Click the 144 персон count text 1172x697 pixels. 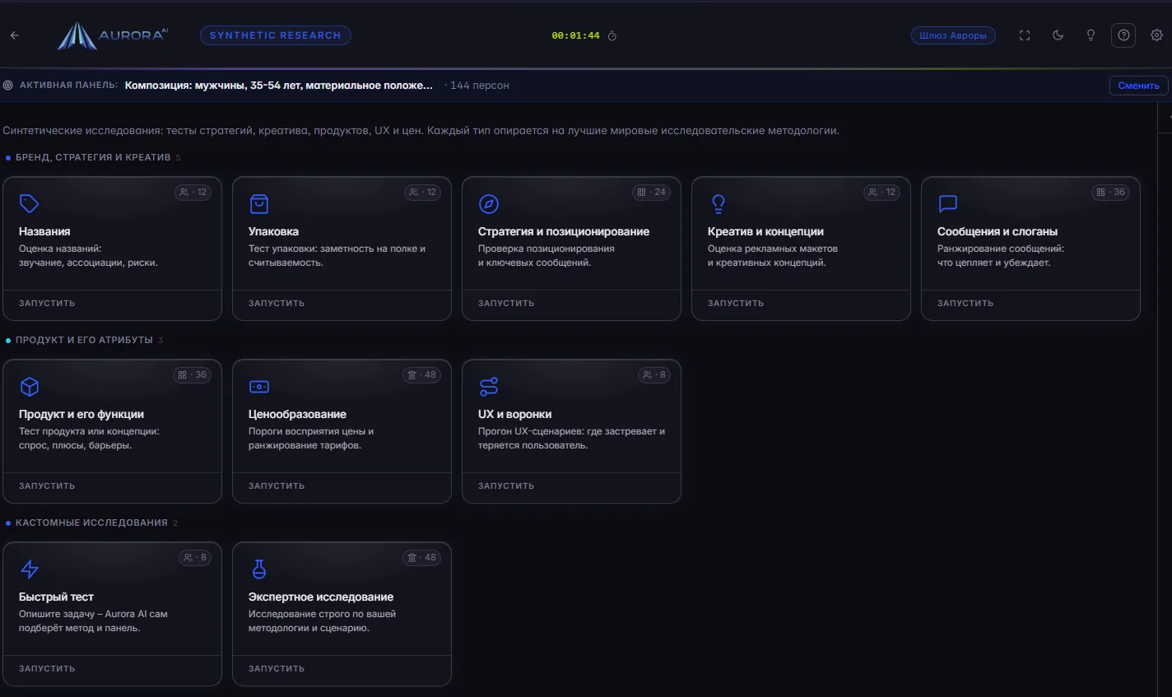[x=479, y=86]
